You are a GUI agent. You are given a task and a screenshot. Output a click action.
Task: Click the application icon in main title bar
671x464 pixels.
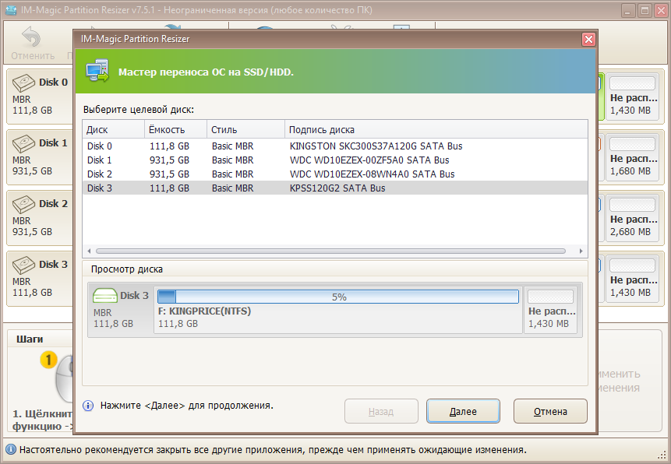click(11, 10)
